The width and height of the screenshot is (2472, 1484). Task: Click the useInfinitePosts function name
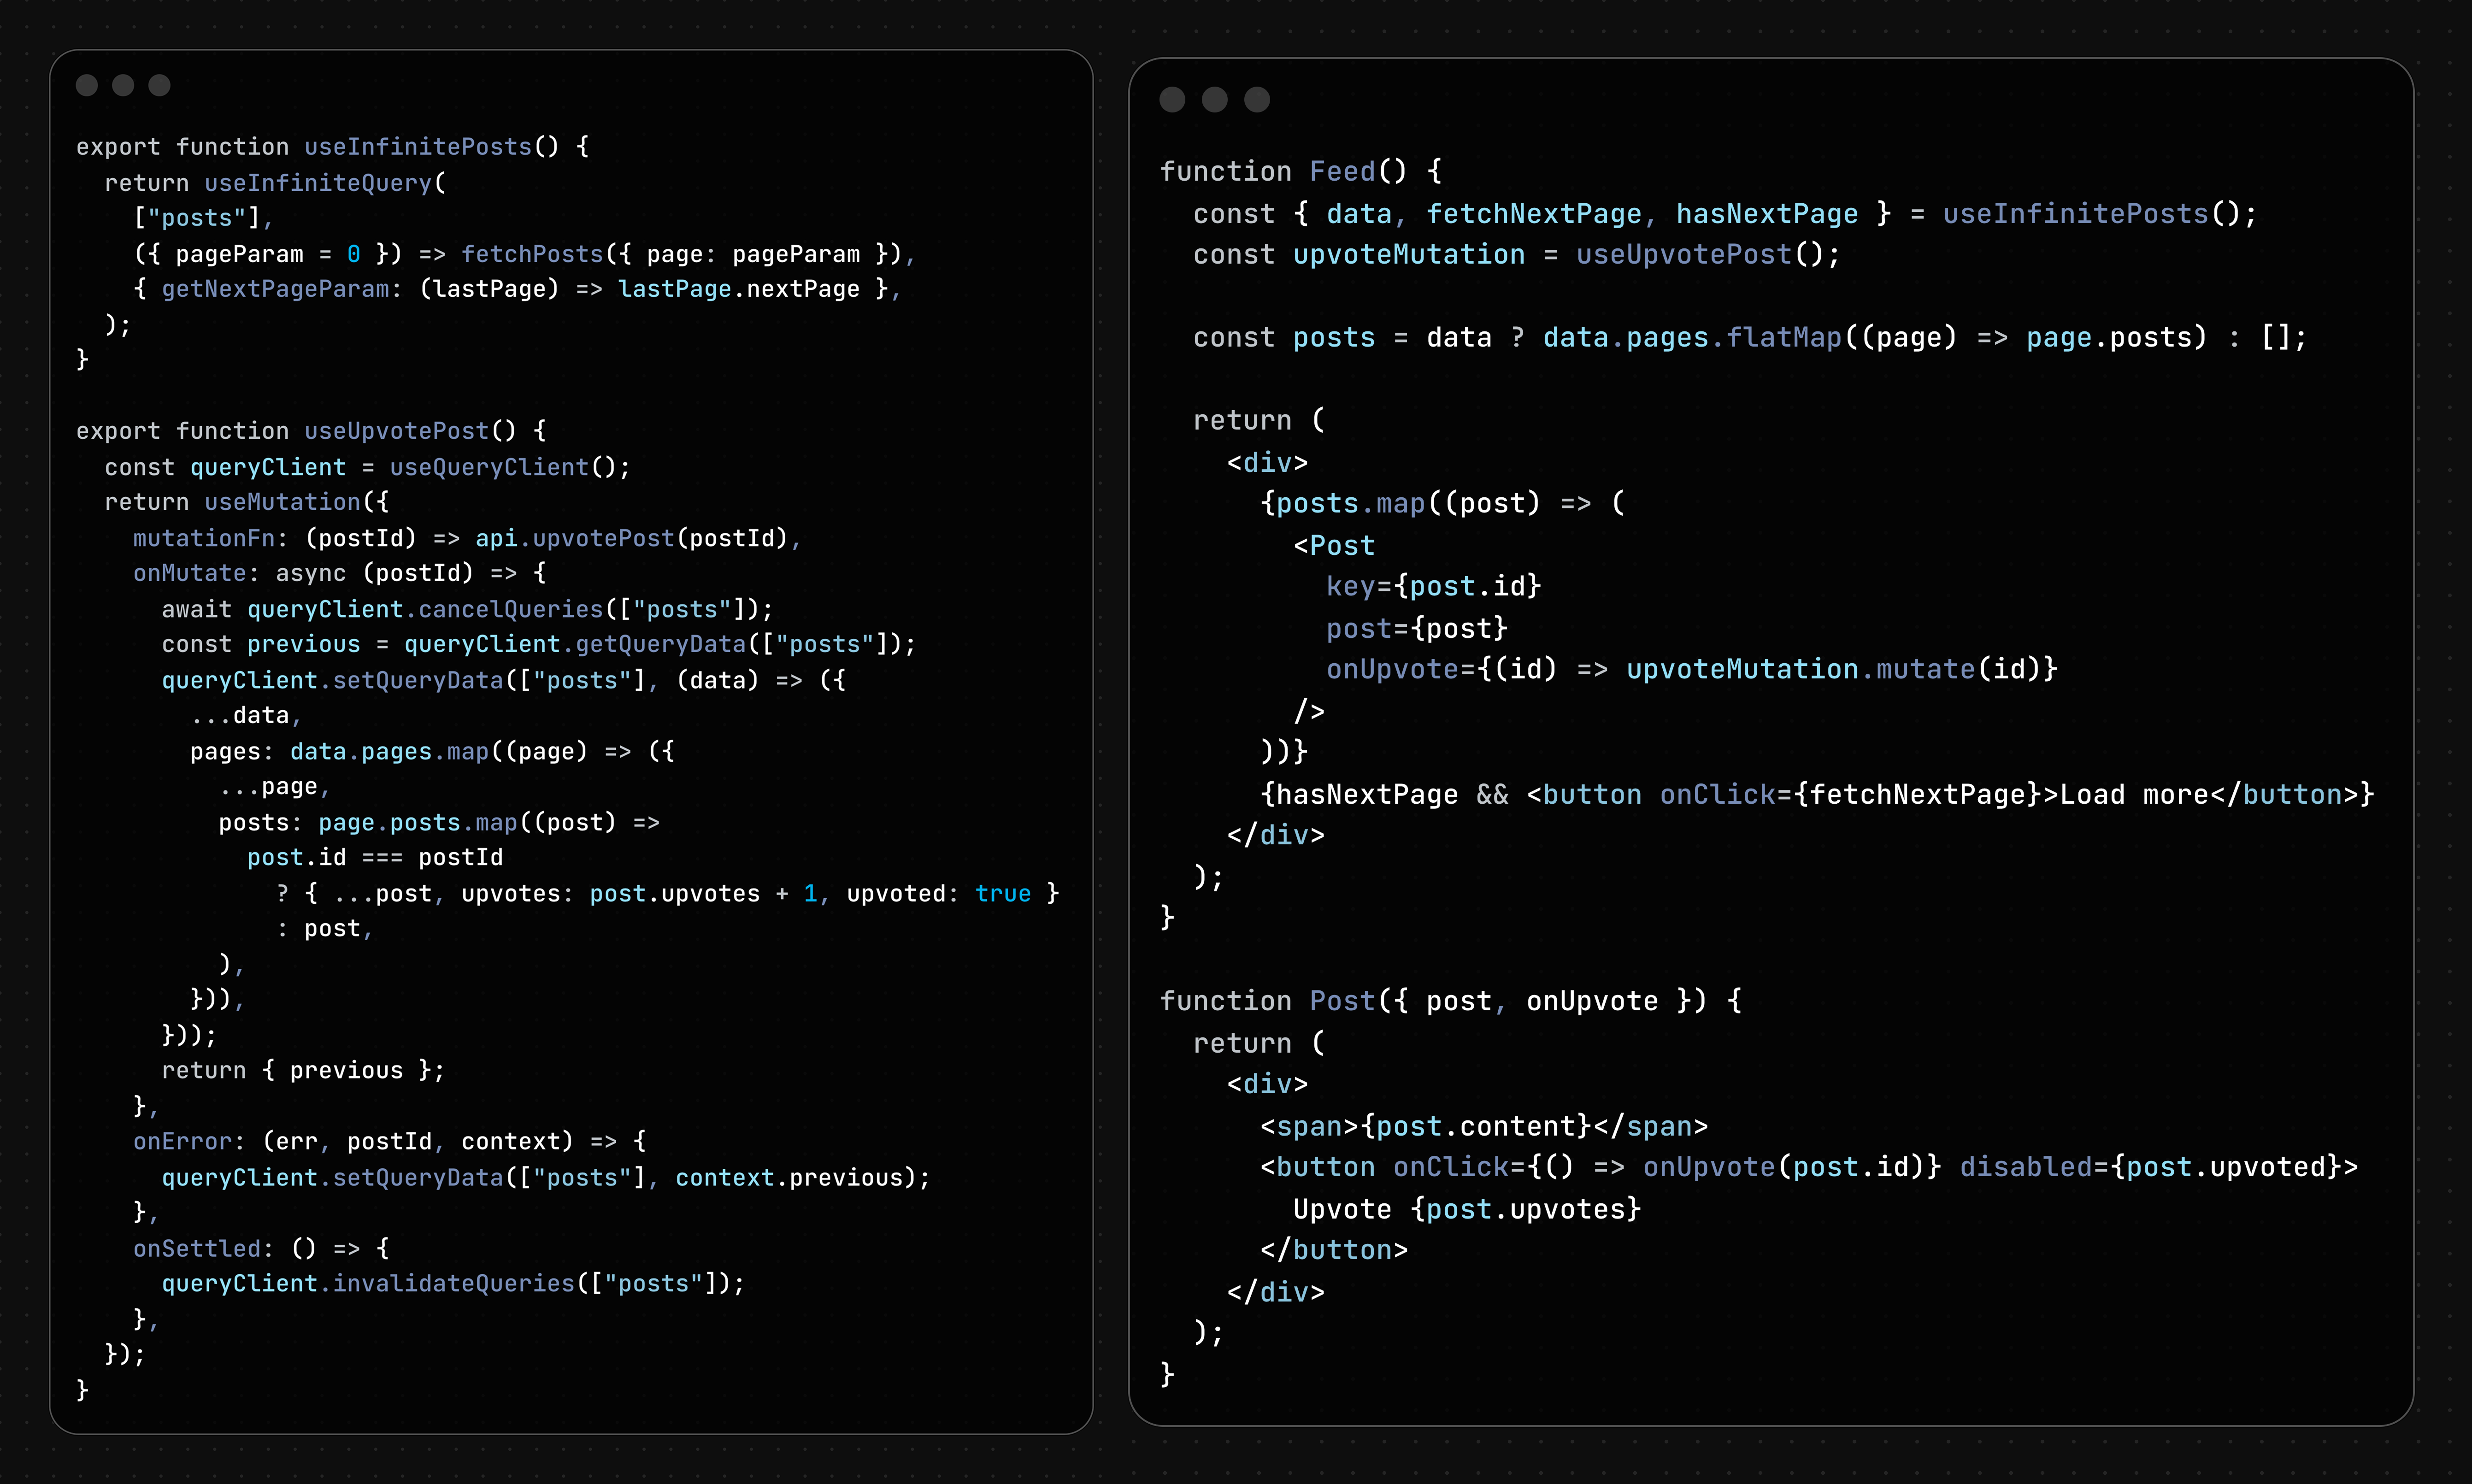point(418,147)
